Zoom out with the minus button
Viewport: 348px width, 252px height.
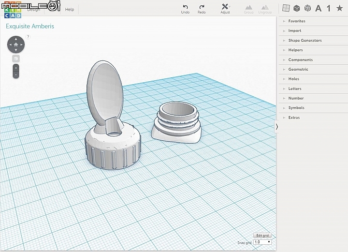point(16,74)
